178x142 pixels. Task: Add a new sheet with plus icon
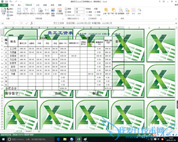coord(39,131)
